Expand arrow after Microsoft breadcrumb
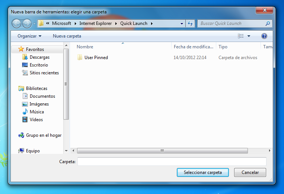This screenshot has height=194, width=284. (x=75, y=23)
